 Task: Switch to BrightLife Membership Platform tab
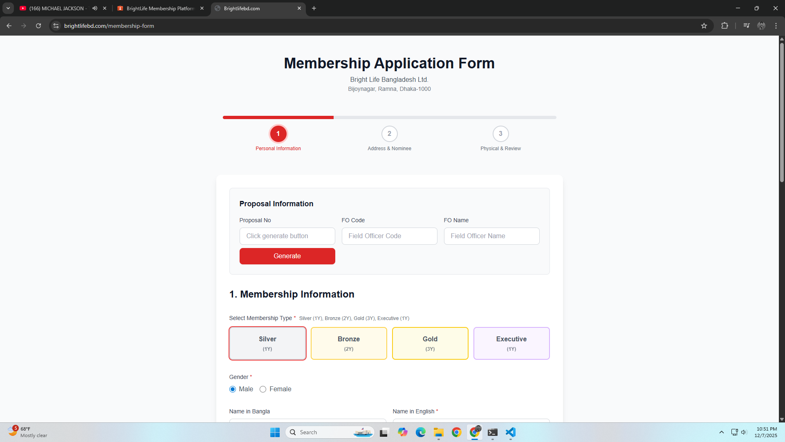click(x=160, y=8)
